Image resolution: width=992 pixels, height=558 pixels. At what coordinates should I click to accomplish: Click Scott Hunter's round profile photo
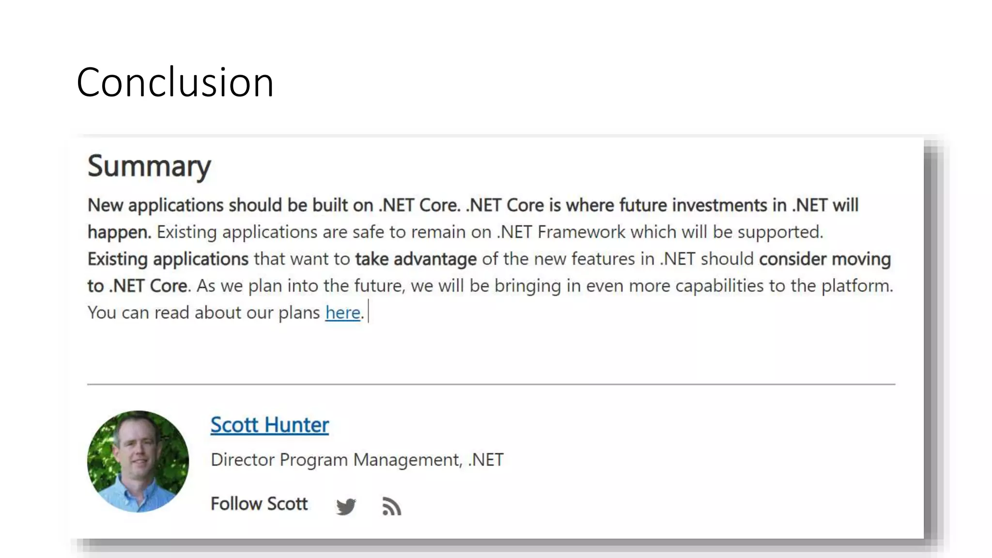(x=138, y=461)
